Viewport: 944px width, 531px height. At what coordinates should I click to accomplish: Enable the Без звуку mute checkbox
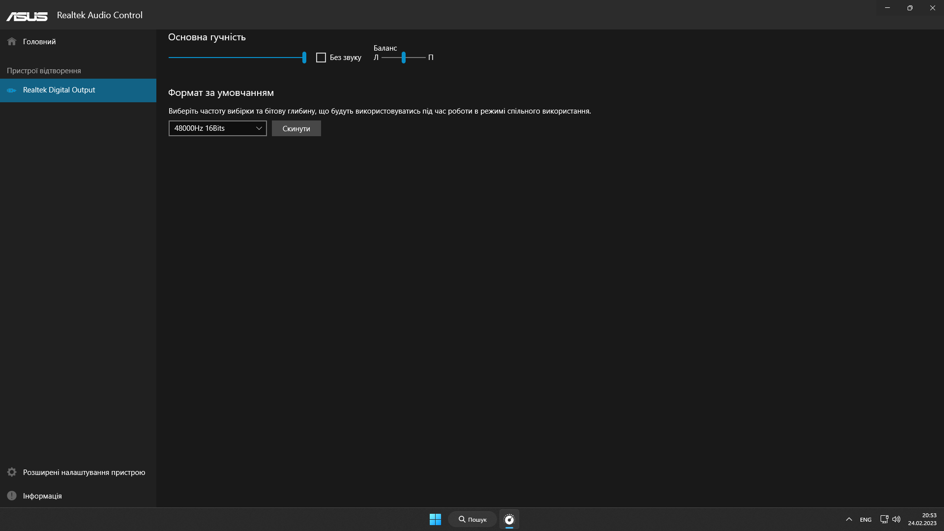[x=321, y=58]
